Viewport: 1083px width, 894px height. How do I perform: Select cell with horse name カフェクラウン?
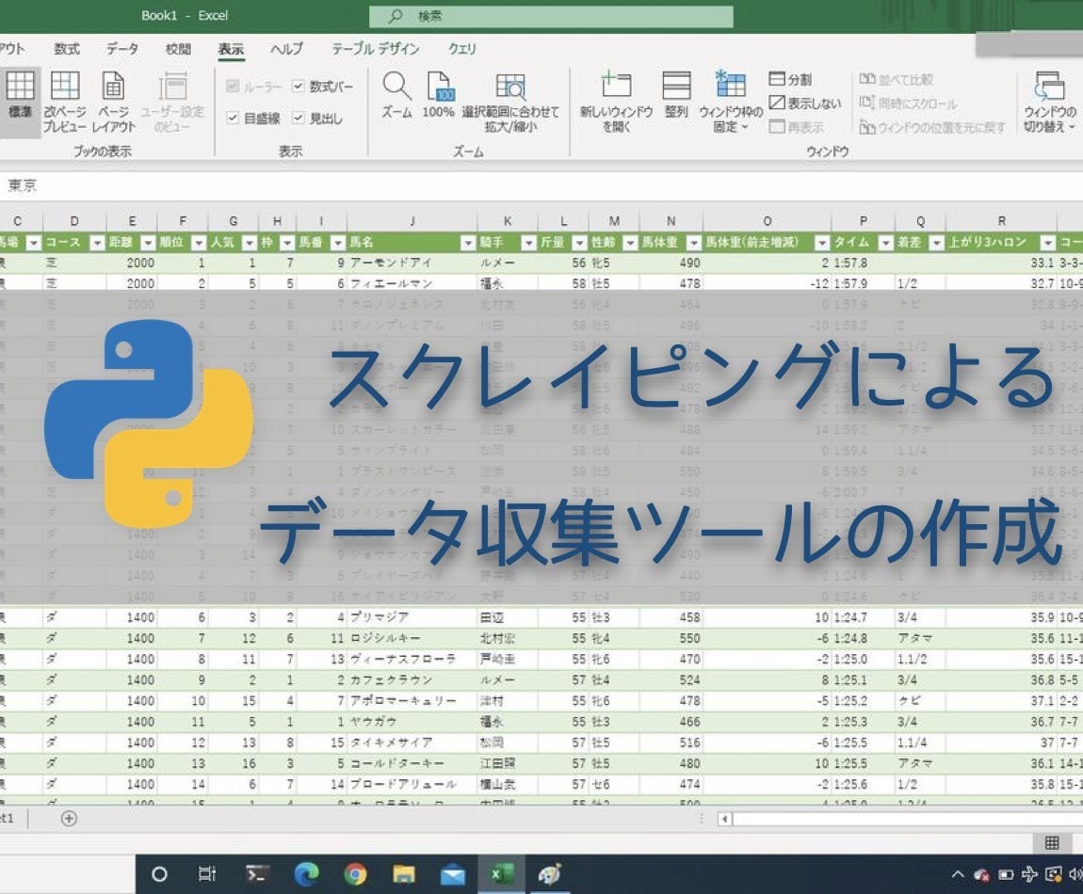tap(412, 680)
